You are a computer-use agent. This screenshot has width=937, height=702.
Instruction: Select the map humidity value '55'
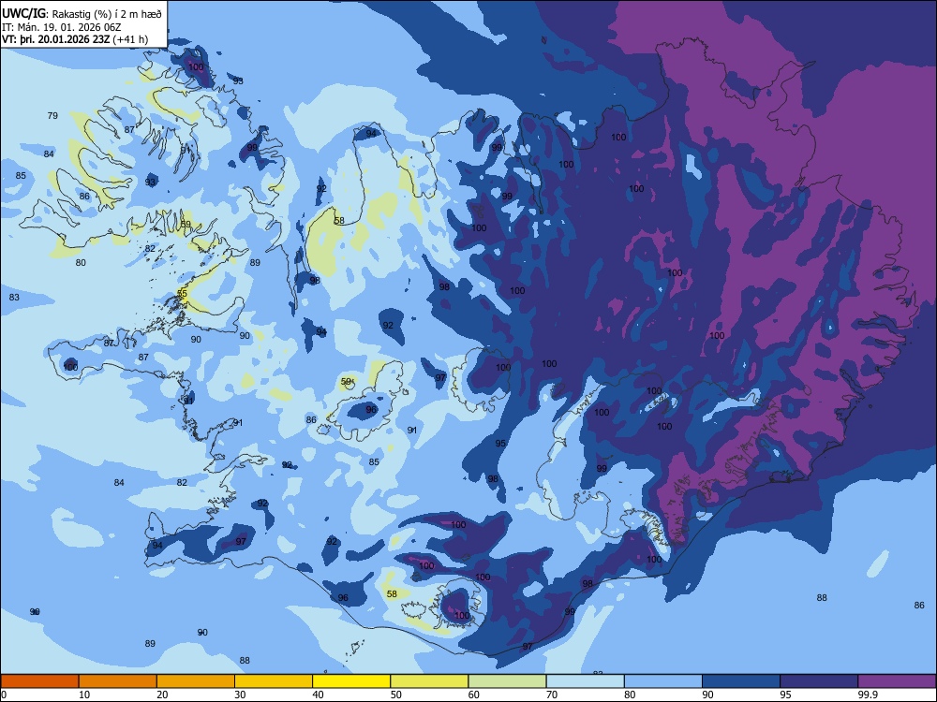tap(183, 294)
